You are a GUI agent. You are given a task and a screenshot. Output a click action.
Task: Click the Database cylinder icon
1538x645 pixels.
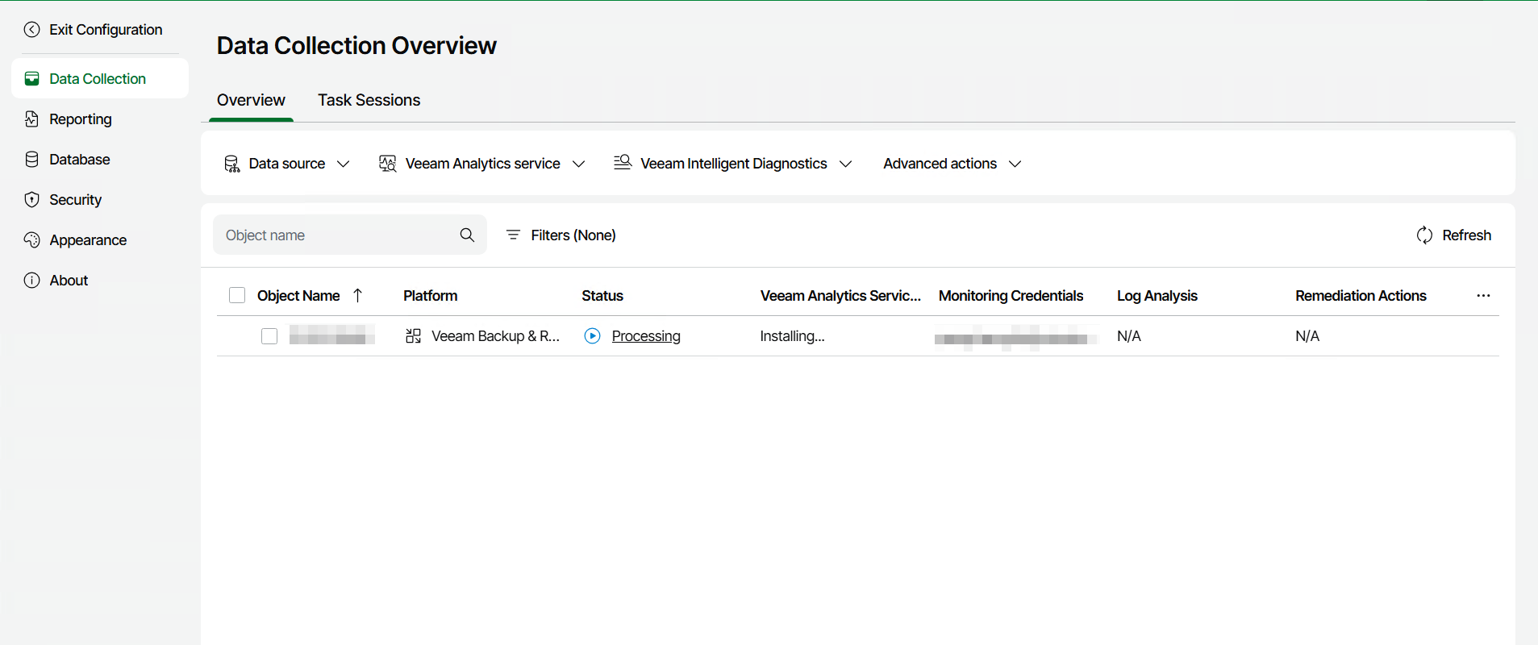(31, 159)
